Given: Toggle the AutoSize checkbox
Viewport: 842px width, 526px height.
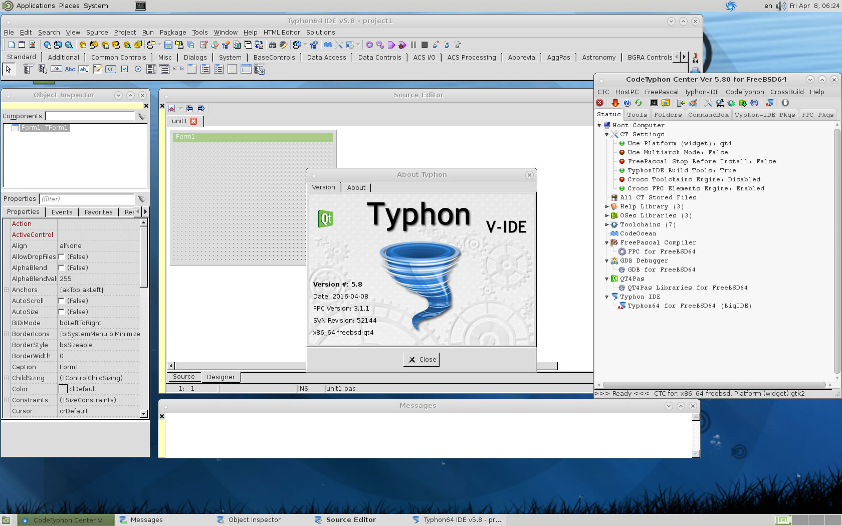Looking at the screenshot, I should pos(62,312).
